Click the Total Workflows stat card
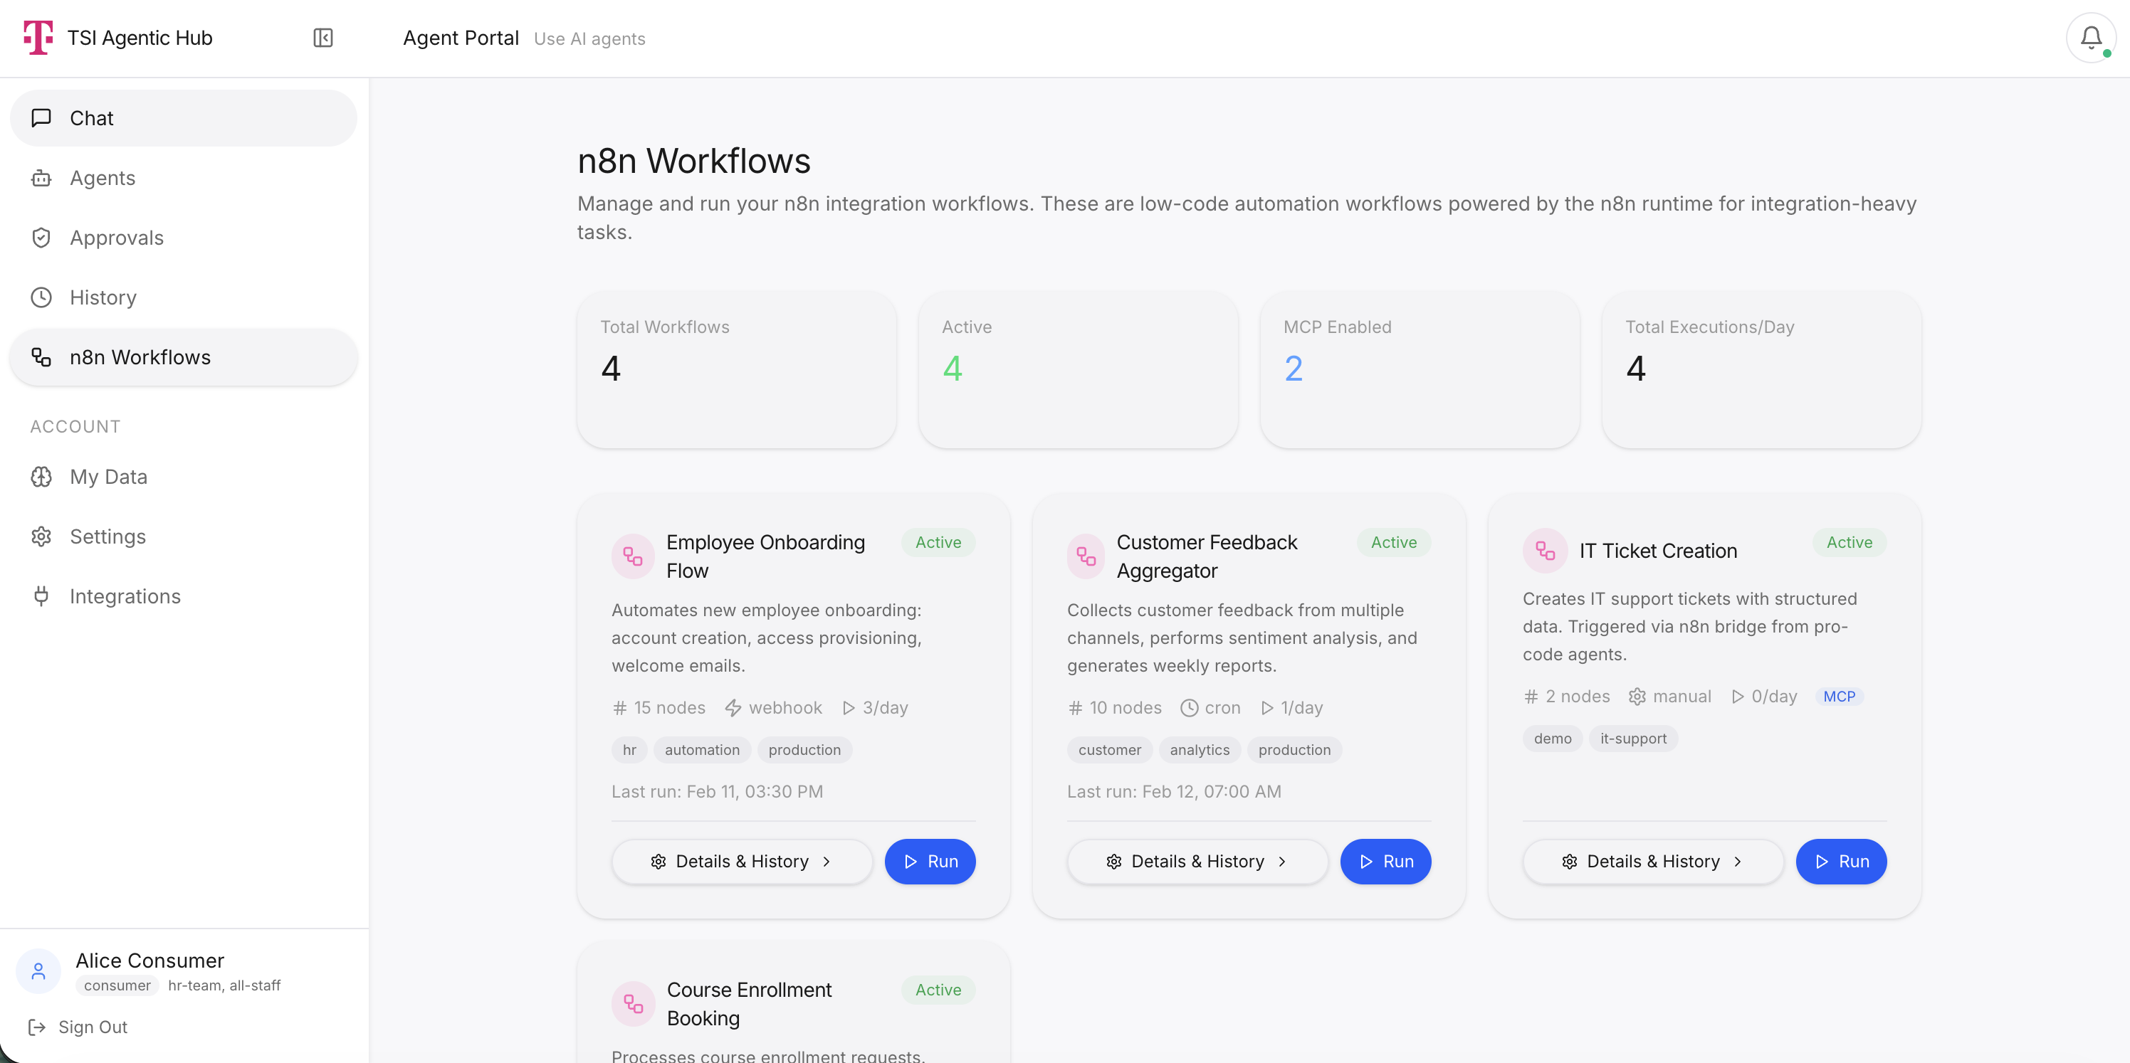Screen dimensions: 2130x1063 click(x=737, y=369)
